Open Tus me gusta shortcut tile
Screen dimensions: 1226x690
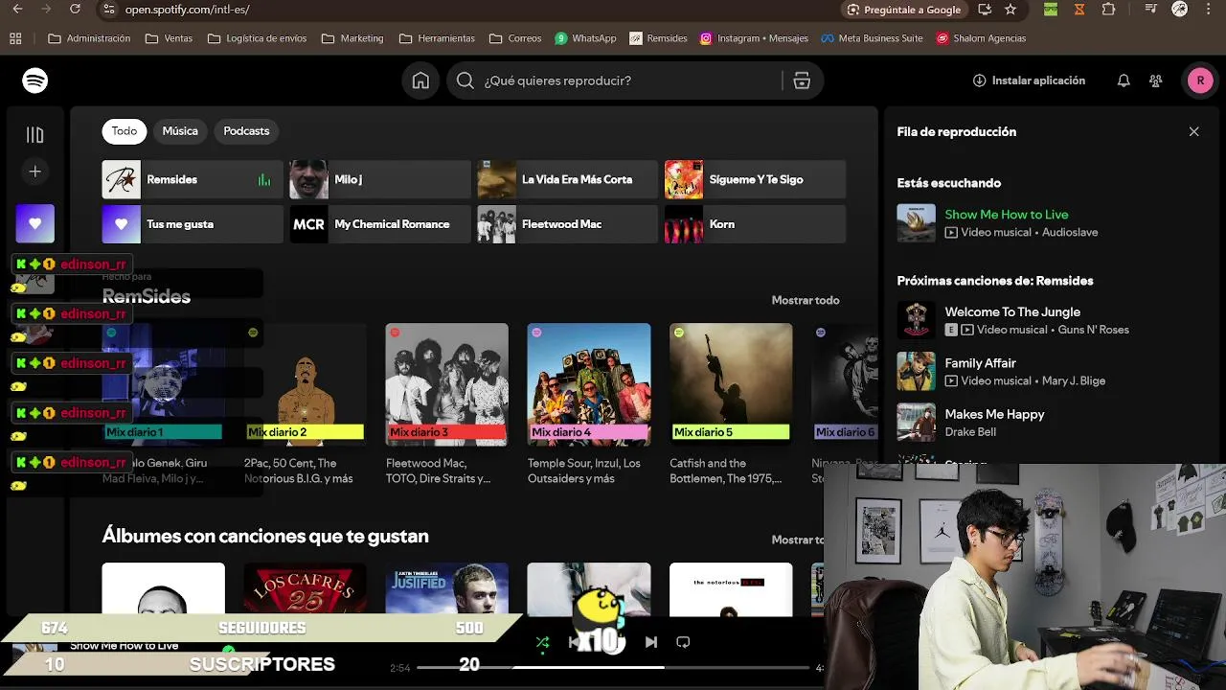pos(193,224)
